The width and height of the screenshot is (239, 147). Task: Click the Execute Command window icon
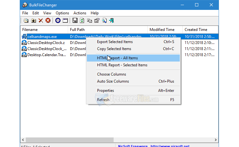tap(65, 20)
